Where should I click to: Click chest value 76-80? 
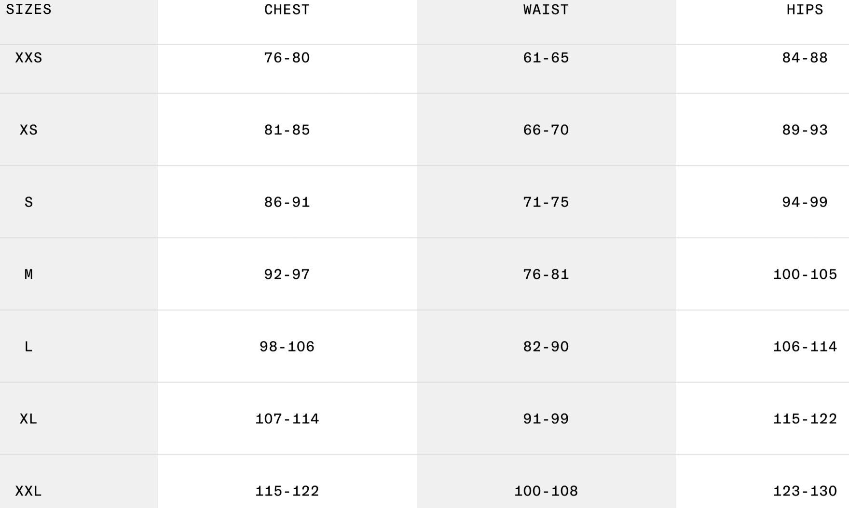pos(287,58)
